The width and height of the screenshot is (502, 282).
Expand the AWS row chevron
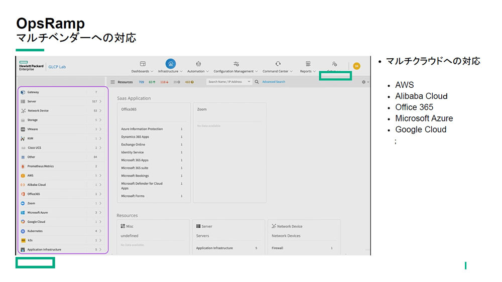tap(100, 176)
